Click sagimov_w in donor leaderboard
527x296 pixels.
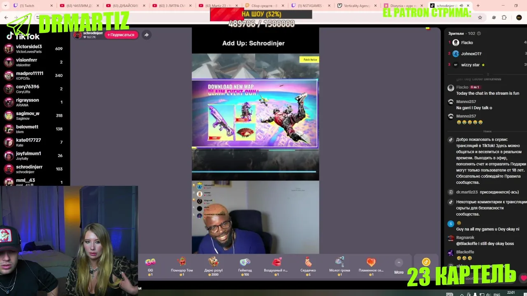[33, 116]
